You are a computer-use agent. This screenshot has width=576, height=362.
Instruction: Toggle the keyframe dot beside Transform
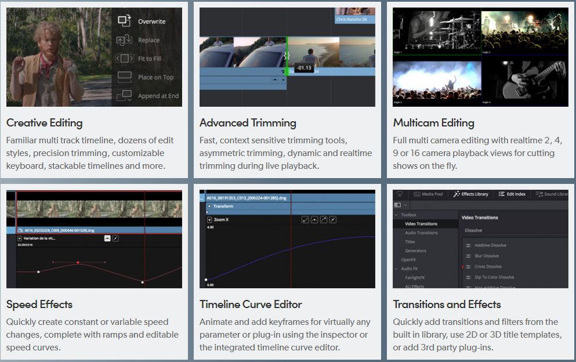[x=210, y=207]
